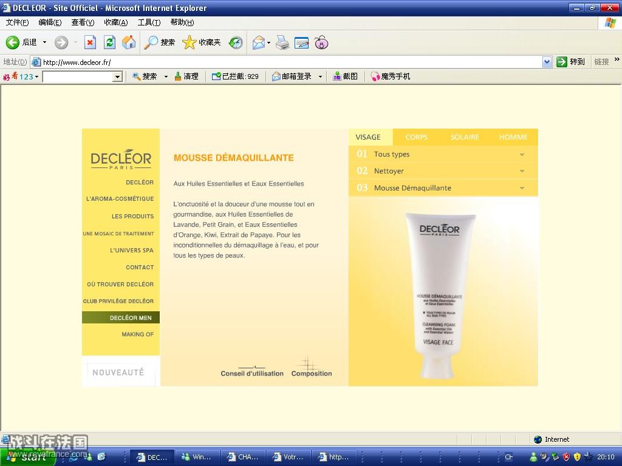622x466 pixels.
Task: Open OÙ TROUVER DECLÉOR link
Action: point(120,285)
